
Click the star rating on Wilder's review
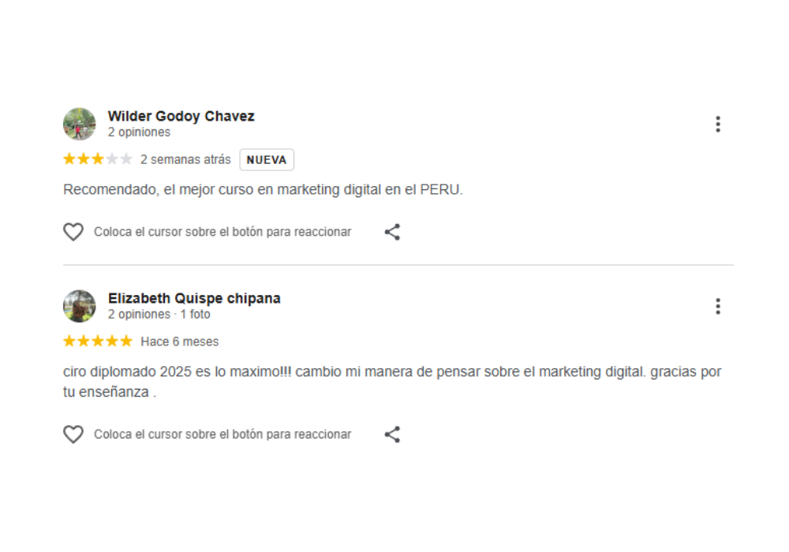[98, 159]
